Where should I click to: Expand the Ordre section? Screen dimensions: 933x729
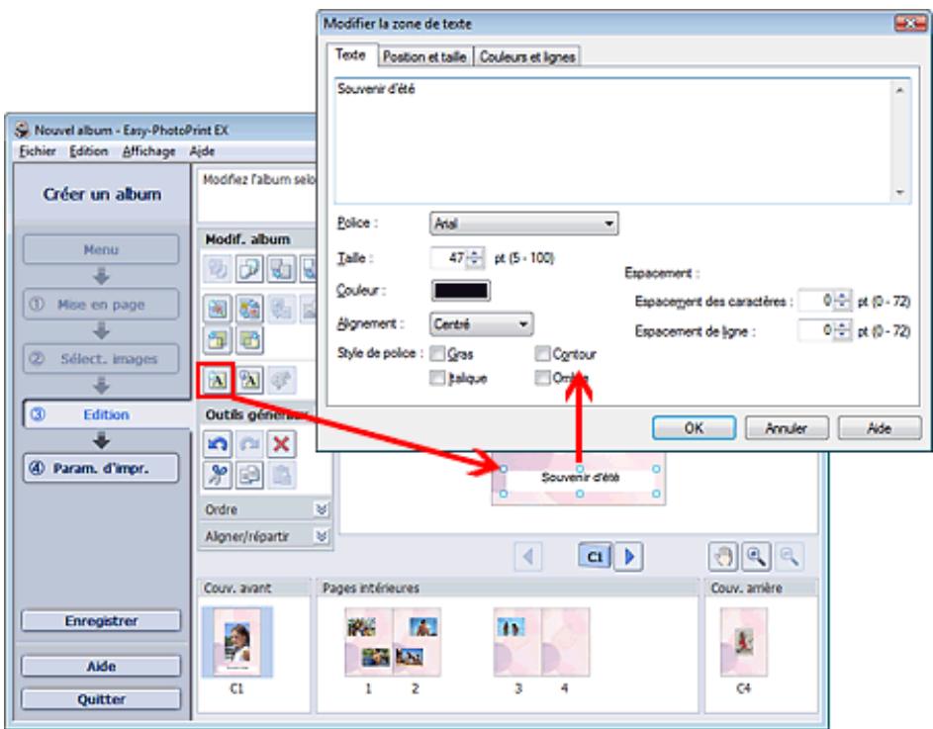coord(322,509)
